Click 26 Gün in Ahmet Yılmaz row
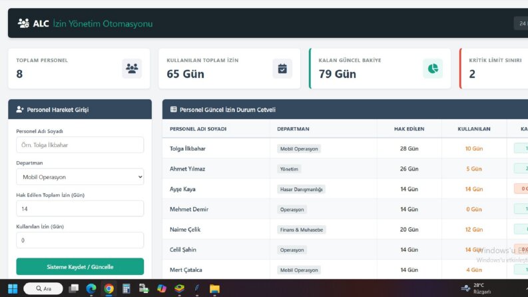528x297 pixels. pos(409,168)
